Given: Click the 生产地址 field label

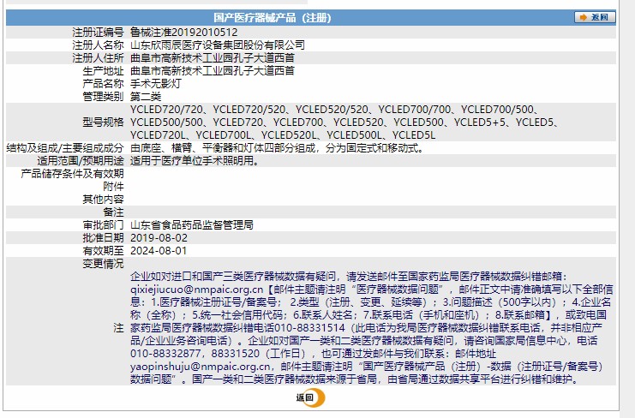Looking at the screenshot, I should coord(103,71).
